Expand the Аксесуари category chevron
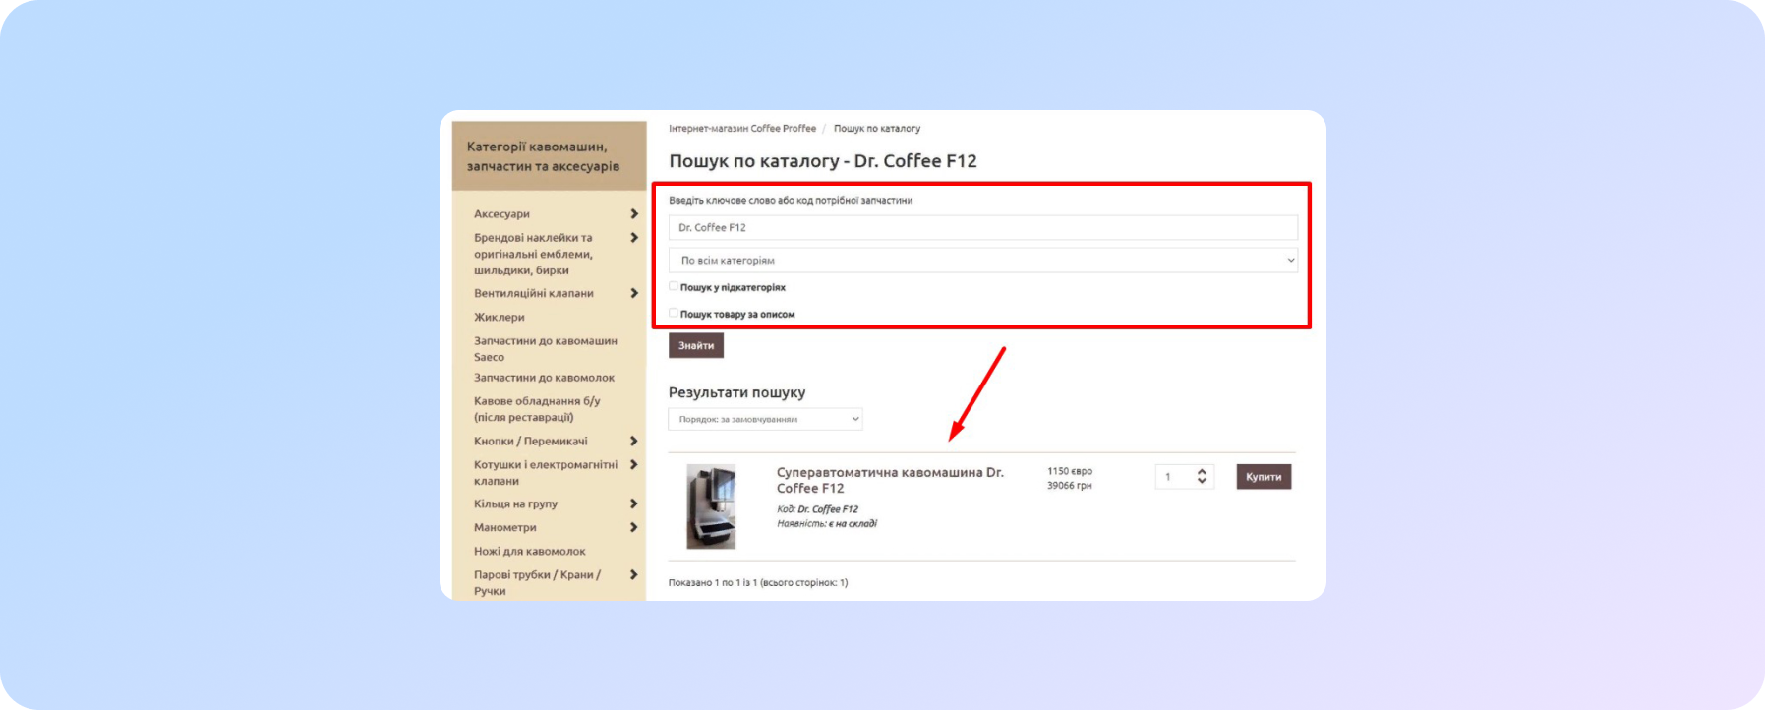The image size is (1765, 710). [x=634, y=214]
